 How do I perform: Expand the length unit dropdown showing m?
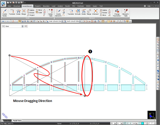(x=120, y=123)
